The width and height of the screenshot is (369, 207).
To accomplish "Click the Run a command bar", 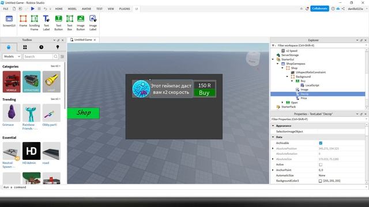I will coord(183,187).
